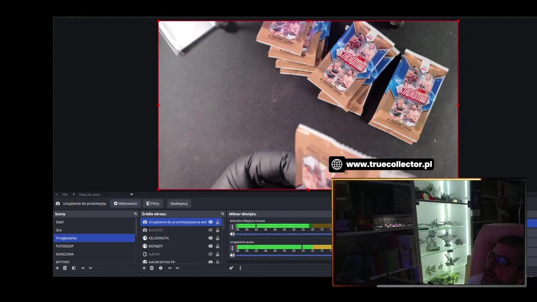537x302 pixels.
Task: Select the DONEJTY source
Action: (x=181, y=246)
